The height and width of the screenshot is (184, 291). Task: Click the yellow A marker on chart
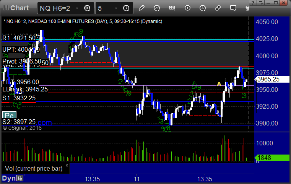[x=219, y=84]
